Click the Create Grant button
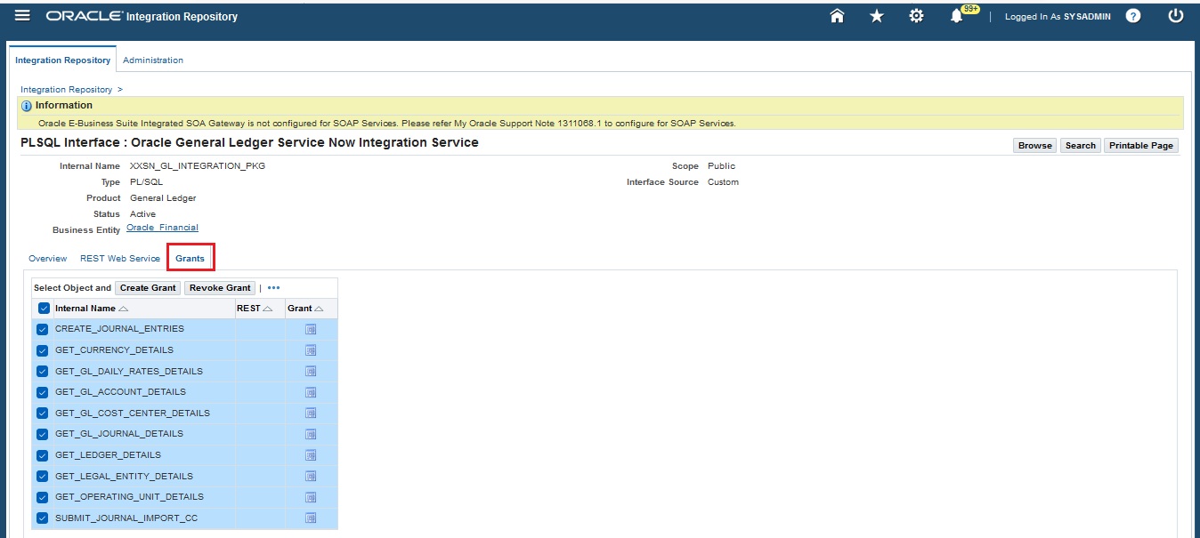Image resolution: width=1200 pixels, height=538 pixels. pyautogui.click(x=148, y=288)
